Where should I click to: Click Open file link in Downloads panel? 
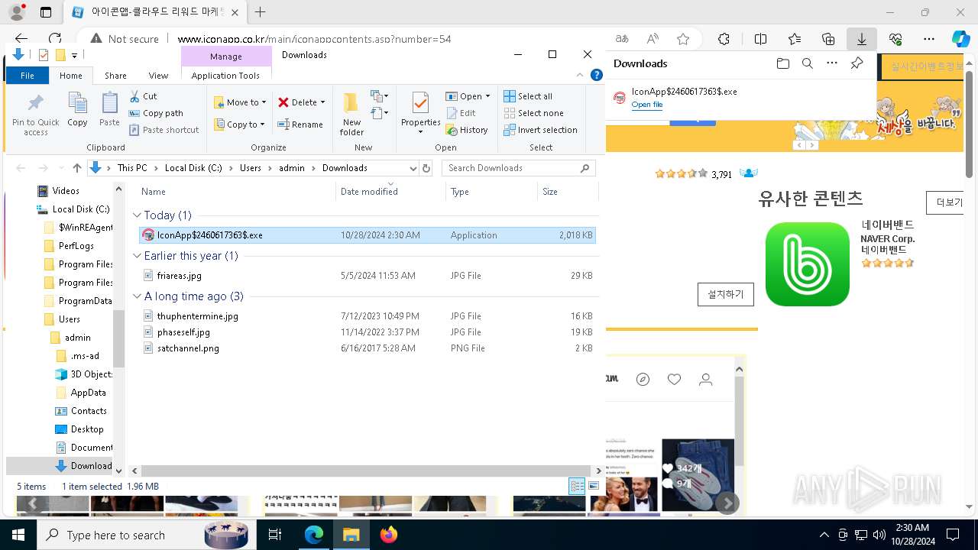(x=646, y=105)
